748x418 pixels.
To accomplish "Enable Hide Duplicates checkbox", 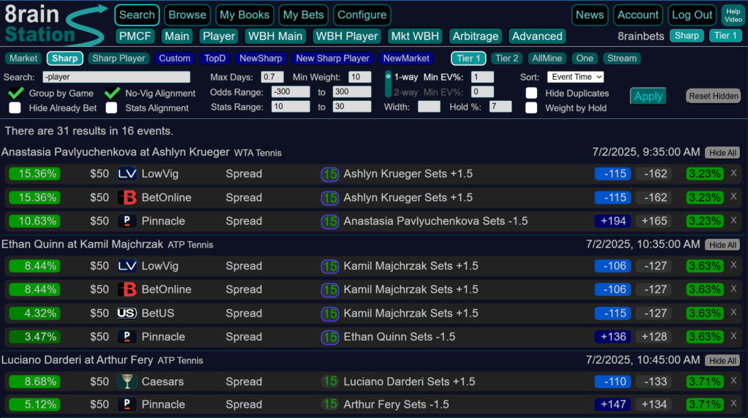I will tap(532, 93).
